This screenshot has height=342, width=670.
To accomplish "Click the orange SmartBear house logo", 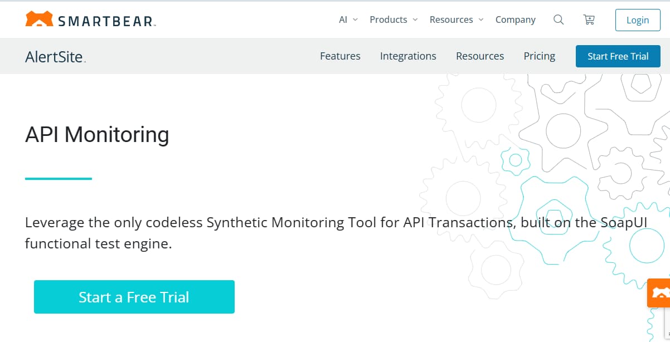I will [x=40, y=18].
